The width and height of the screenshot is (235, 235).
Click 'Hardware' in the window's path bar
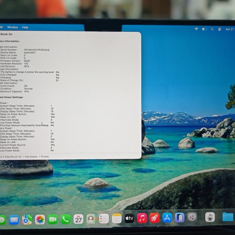[x=31, y=156]
